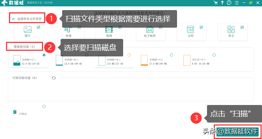Click the 其它 label text

[231, 36]
